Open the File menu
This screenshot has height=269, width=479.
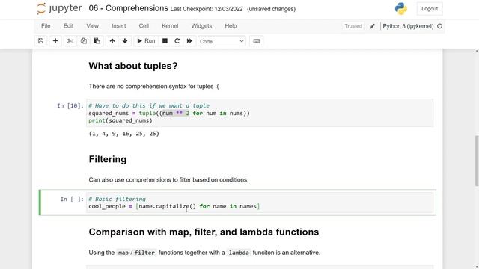(46, 26)
